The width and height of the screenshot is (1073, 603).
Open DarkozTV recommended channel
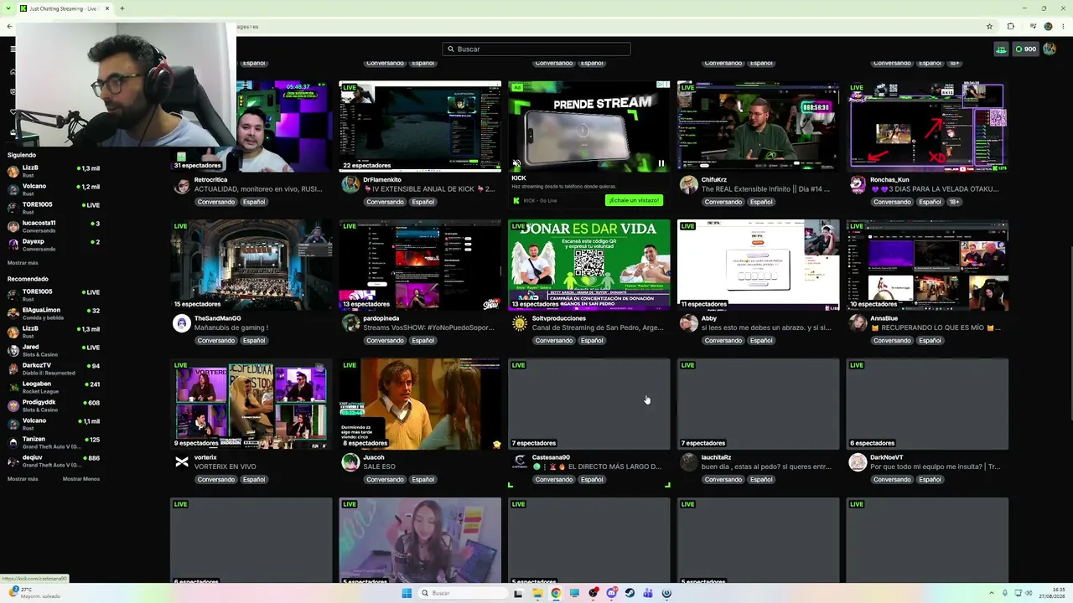[54, 368]
